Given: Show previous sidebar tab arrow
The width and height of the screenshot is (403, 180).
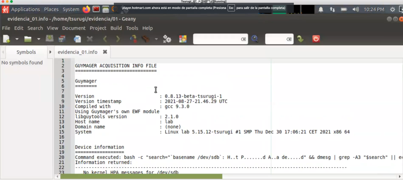Looking at the screenshot, I should point(3,52).
